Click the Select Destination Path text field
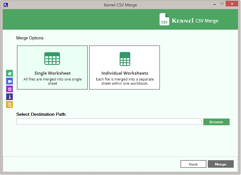 pos(109,122)
